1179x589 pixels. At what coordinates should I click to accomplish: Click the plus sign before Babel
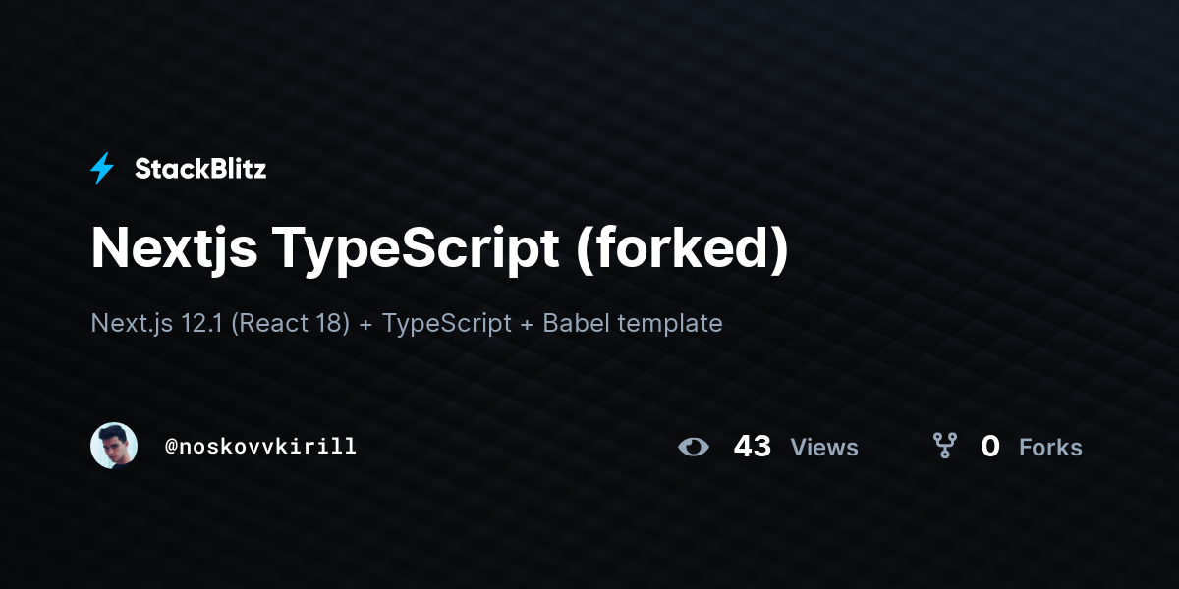pyautogui.click(x=528, y=324)
